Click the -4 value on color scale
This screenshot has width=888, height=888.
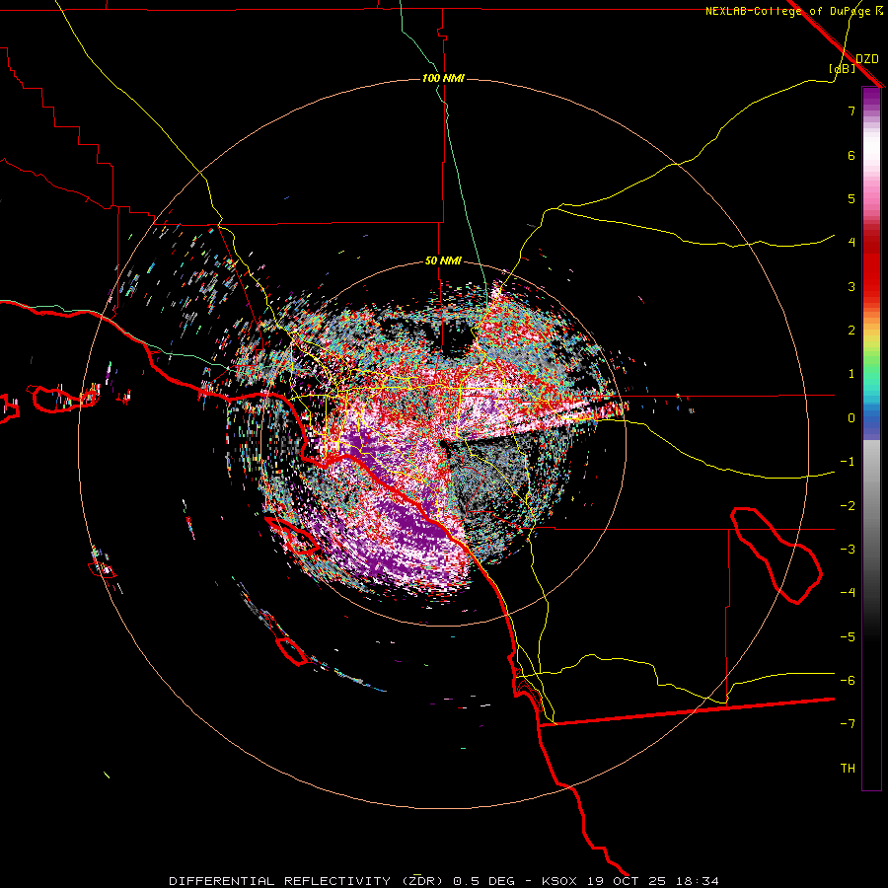848,592
